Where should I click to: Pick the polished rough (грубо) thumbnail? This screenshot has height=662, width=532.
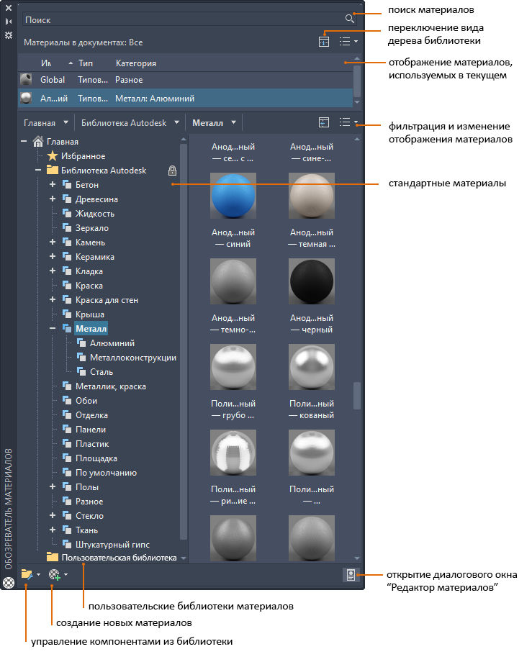click(233, 367)
